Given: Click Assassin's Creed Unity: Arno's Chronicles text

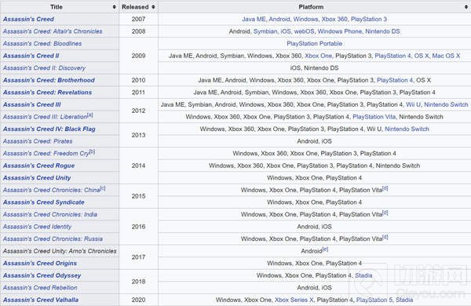Looking at the screenshot, I should (x=60, y=251).
